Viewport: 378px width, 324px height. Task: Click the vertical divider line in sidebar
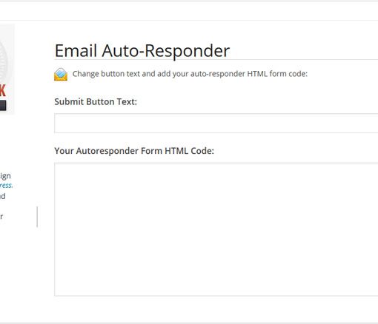37,217
